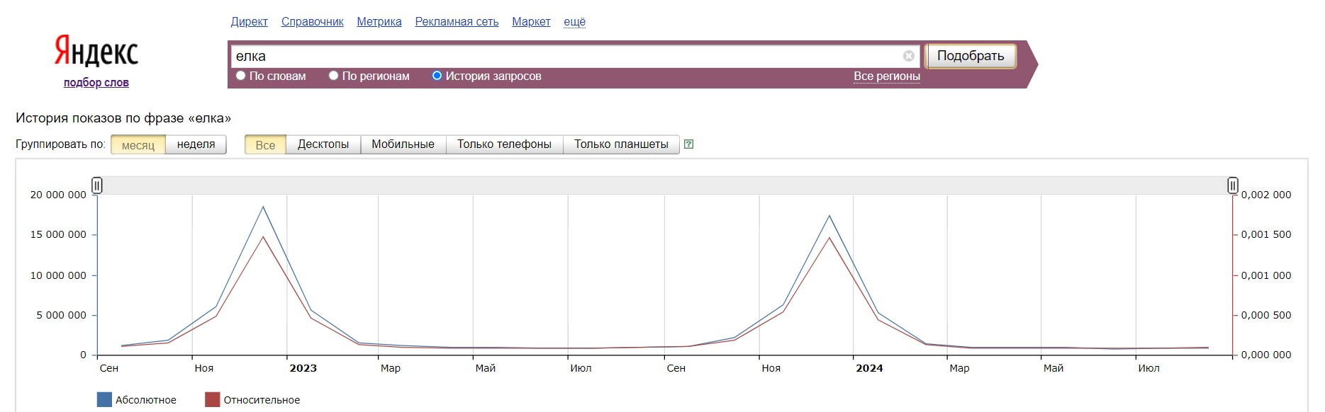Open the Директ link
This screenshot has height=412, width=1325.
pyautogui.click(x=249, y=22)
